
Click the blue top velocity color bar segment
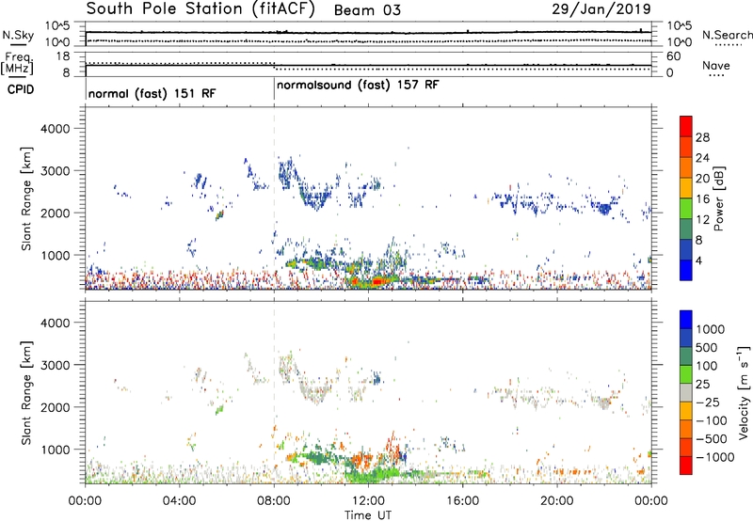pos(686,320)
